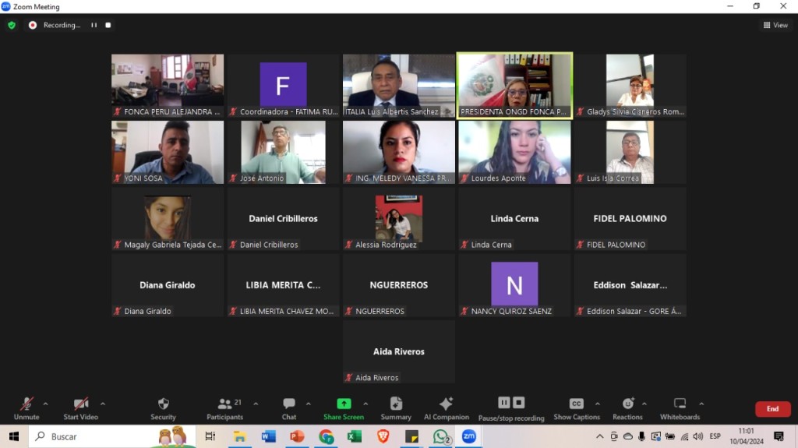Expand video options arrow beside Start Video
Image resolution: width=798 pixels, height=448 pixels.
coord(103,404)
